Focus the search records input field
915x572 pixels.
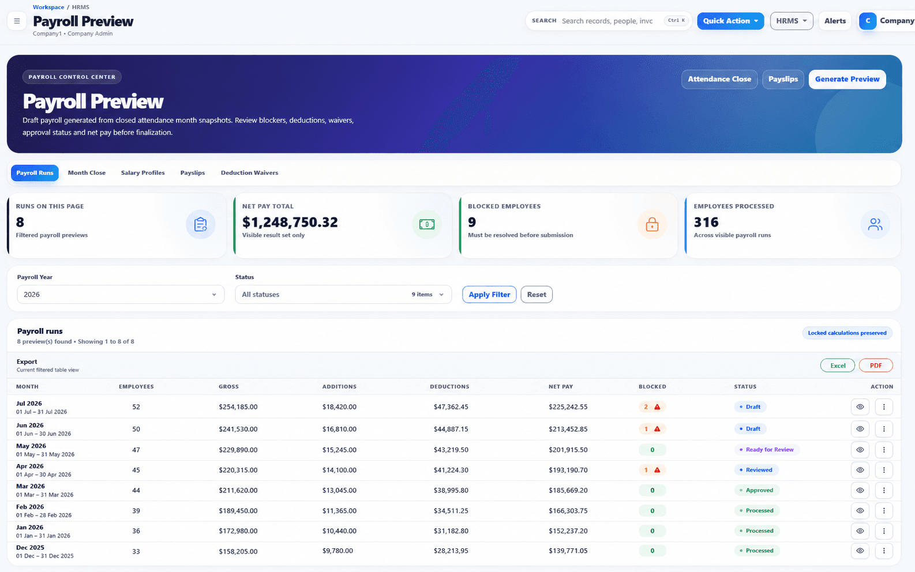(x=609, y=21)
